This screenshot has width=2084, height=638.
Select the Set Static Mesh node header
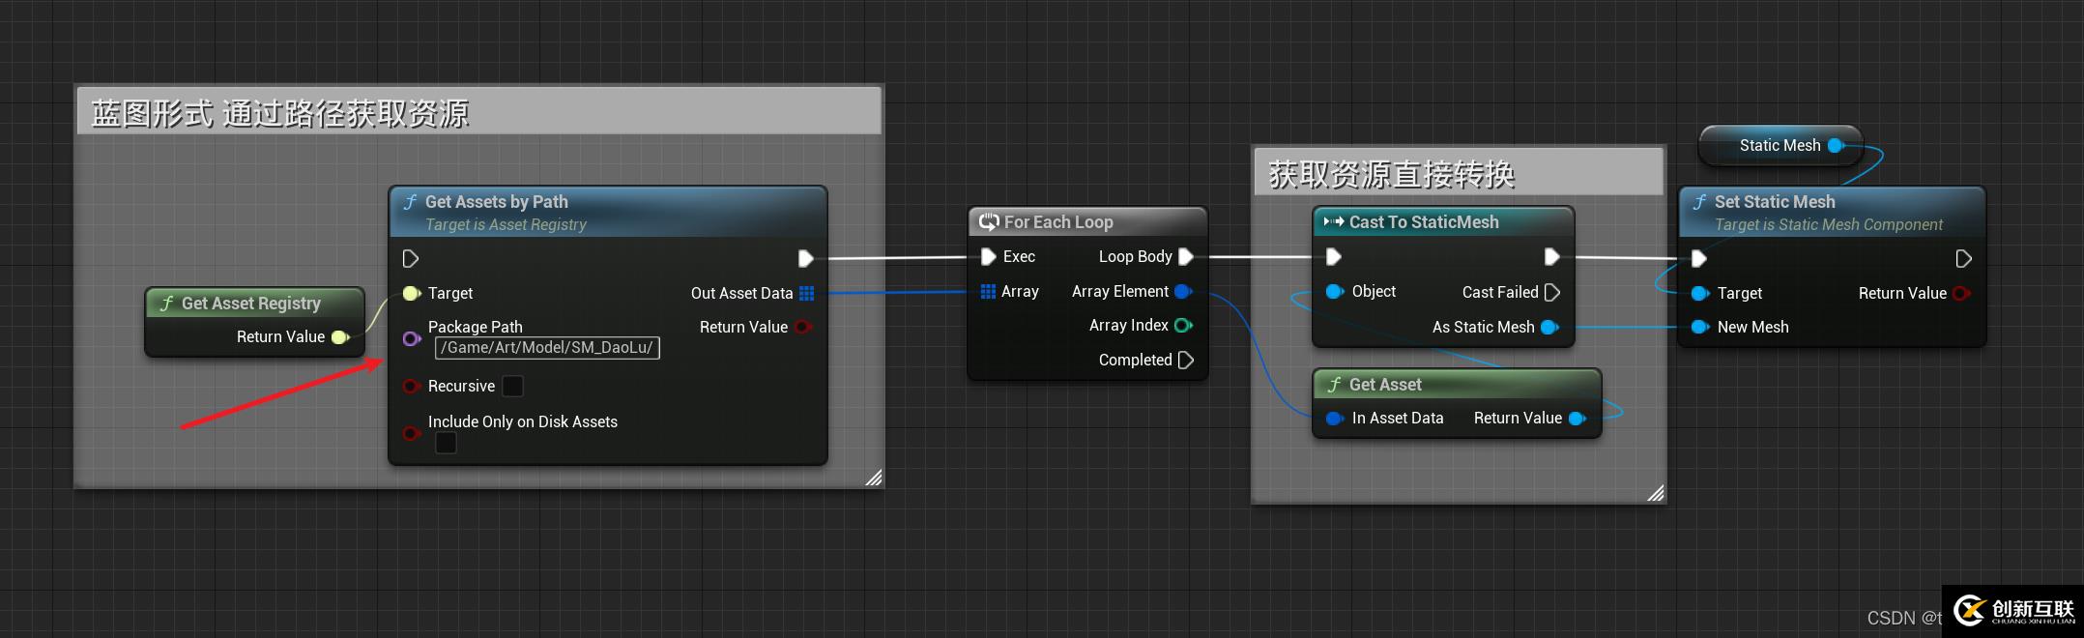click(1832, 212)
